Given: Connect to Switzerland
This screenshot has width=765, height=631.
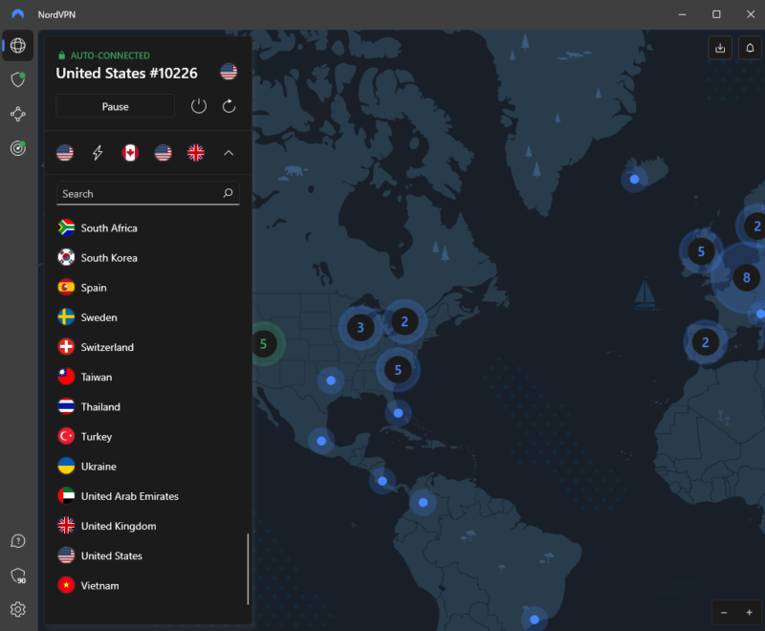Looking at the screenshot, I should [148, 347].
